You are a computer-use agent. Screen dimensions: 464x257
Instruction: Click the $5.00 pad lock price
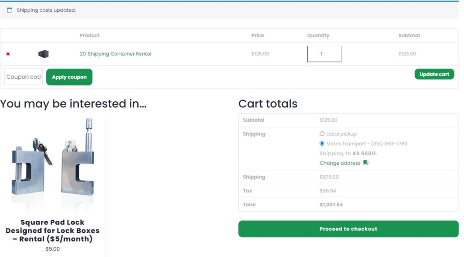point(53,249)
